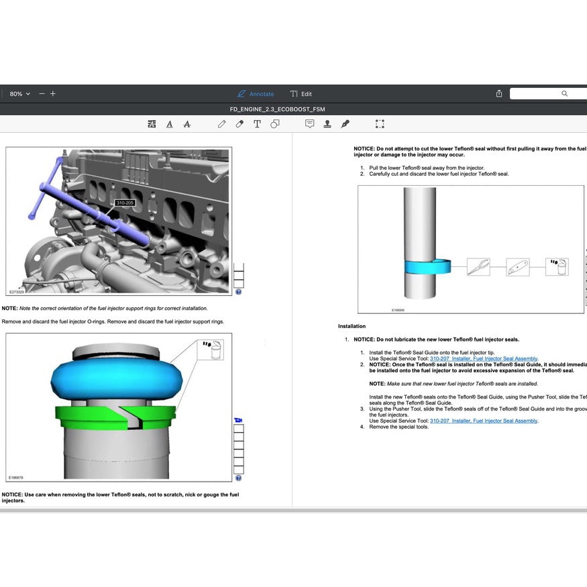
Task: Switch to Annotate mode
Action: (256, 94)
